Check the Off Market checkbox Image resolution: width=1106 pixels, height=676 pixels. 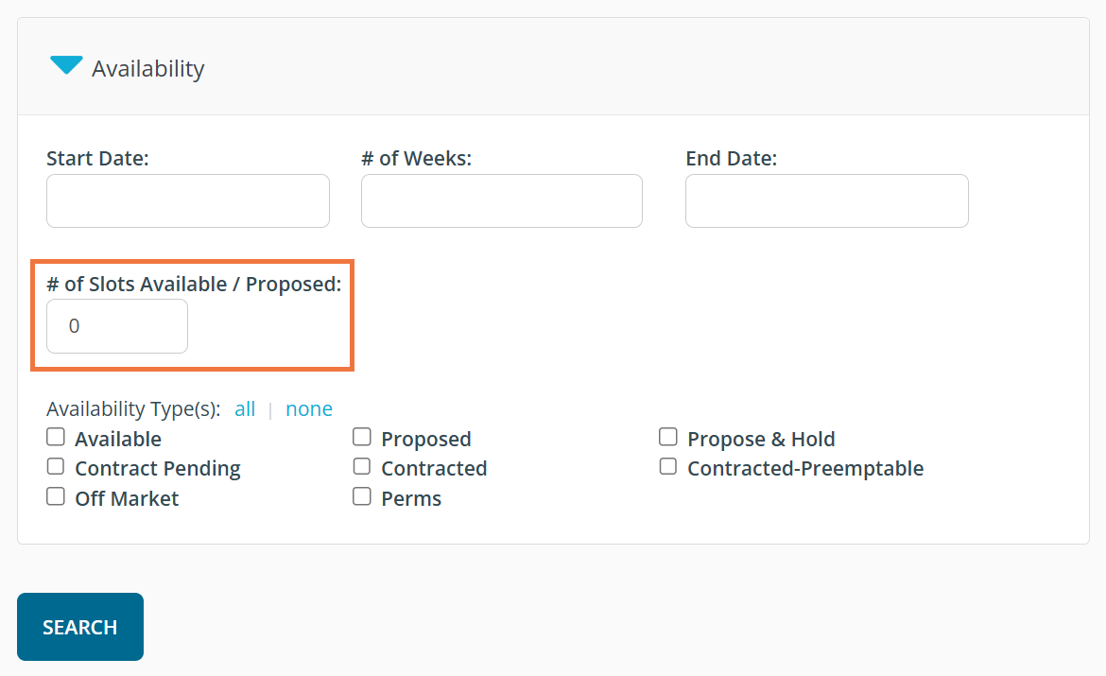(56, 496)
